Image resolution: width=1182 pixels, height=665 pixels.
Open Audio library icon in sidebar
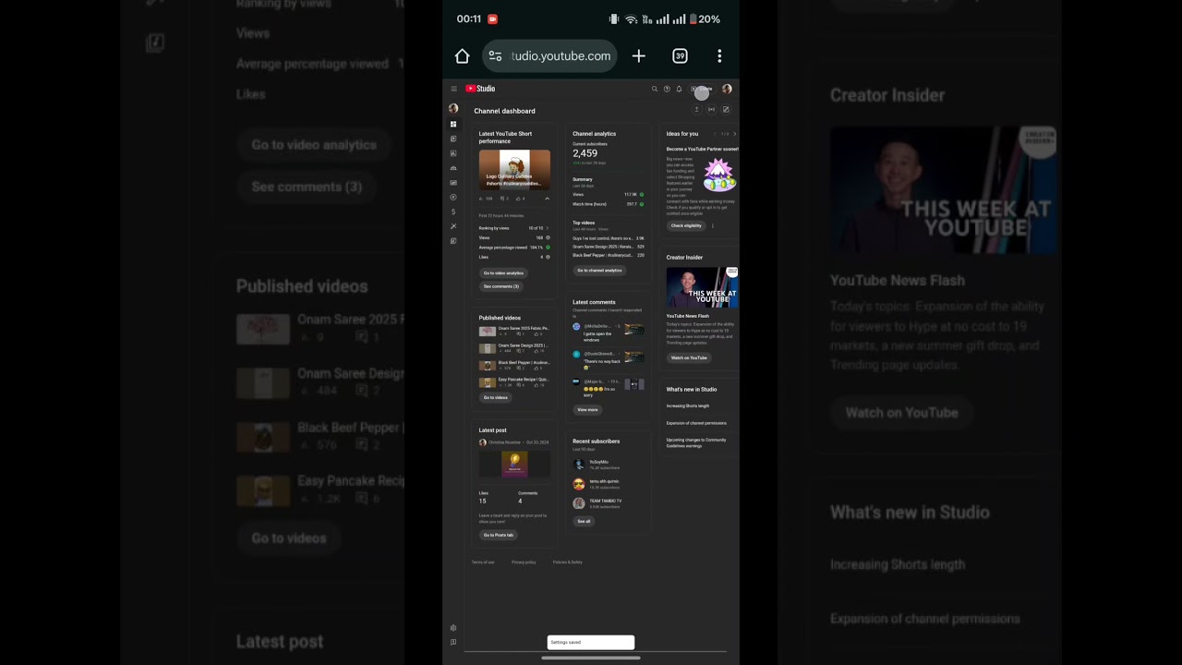click(453, 241)
